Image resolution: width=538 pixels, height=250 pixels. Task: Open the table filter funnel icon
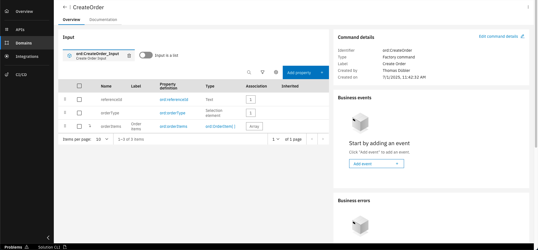[x=263, y=72]
